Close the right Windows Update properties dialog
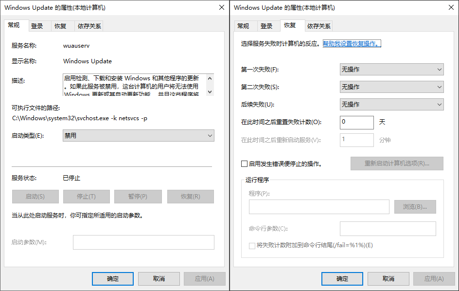Screen dimensions: 459x291 451,7
